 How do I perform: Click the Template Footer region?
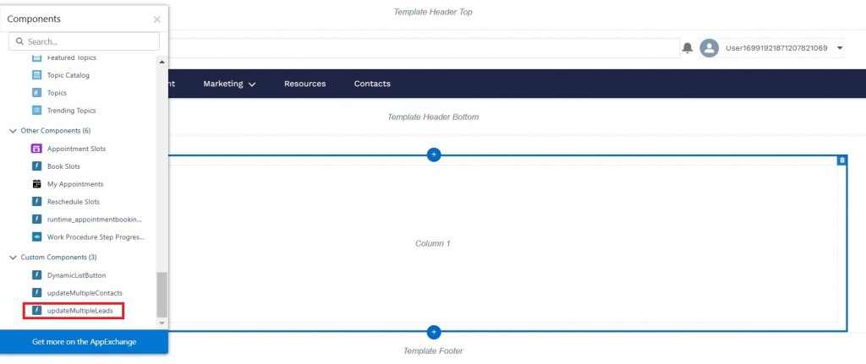point(433,350)
